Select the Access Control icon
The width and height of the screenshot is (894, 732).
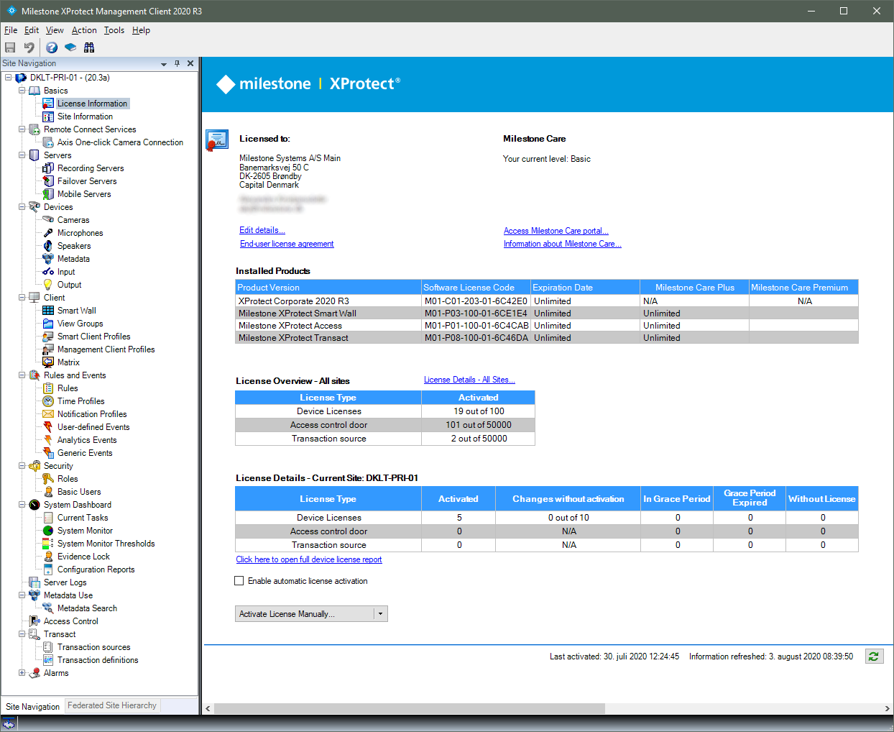tap(34, 621)
